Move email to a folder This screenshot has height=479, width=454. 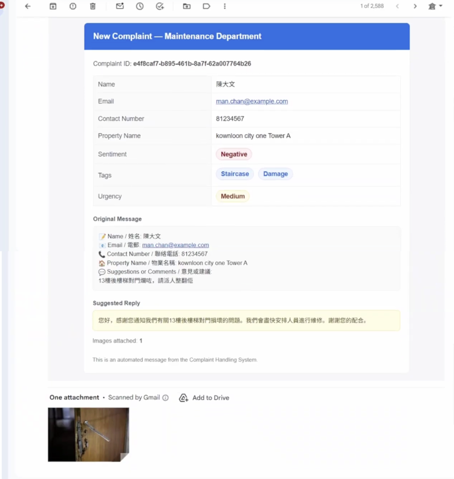point(187,6)
